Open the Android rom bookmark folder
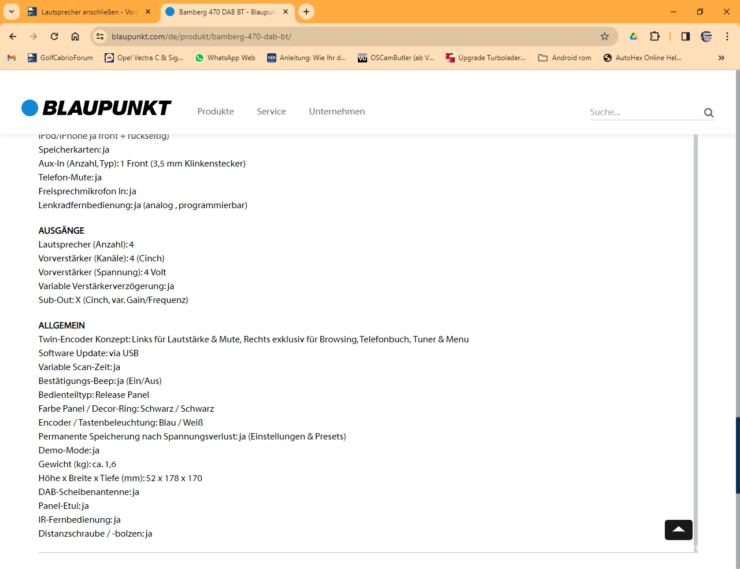The height and width of the screenshot is (569, 740). (564, 58)
